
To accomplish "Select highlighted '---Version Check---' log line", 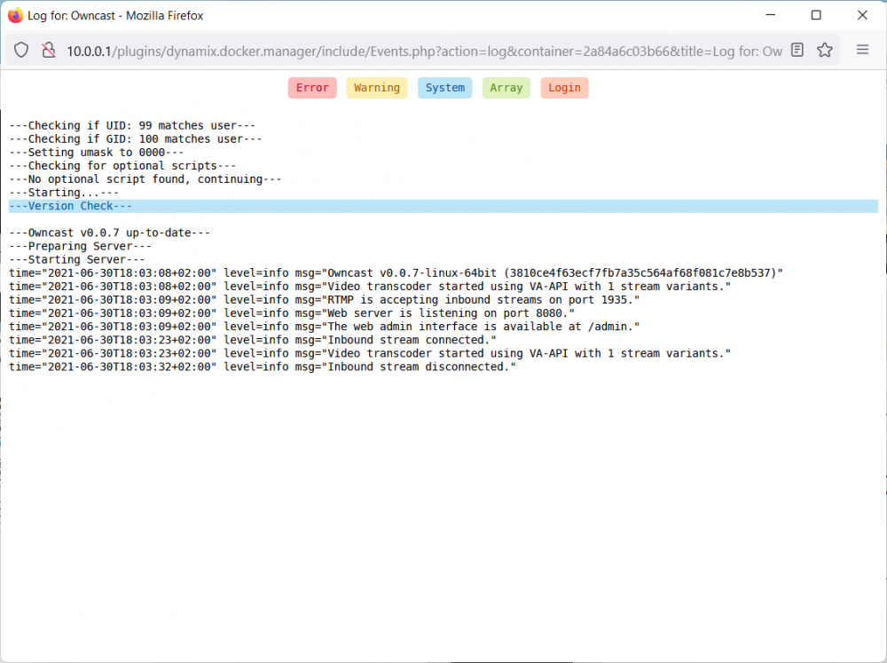I will point(443,206).
